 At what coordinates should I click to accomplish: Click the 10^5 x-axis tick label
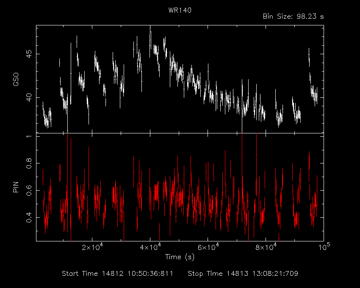[324, 247]
